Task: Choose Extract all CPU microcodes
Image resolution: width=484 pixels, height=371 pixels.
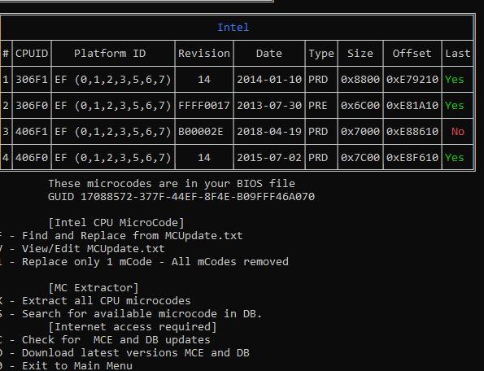Action: tap(95, 301)
